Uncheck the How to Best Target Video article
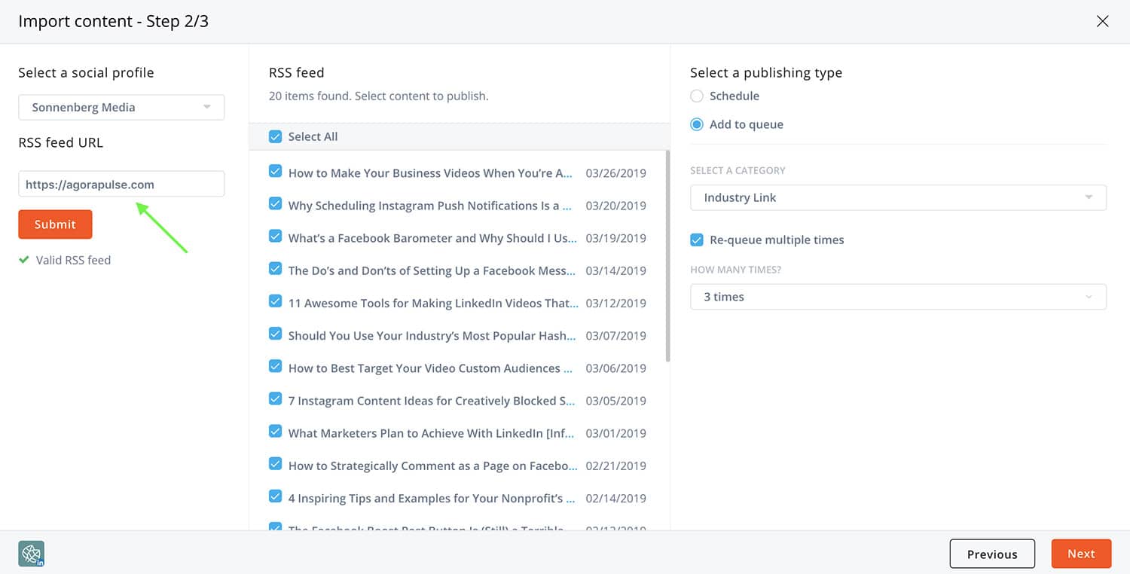This screenshot has height=574, width=1130. coord(276,366)
